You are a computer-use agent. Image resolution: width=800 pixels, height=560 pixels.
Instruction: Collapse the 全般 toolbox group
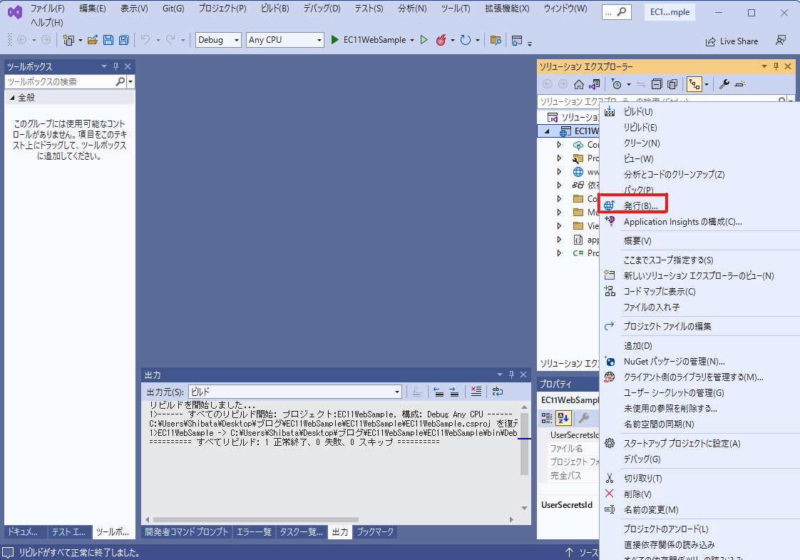click(x=12, y=98)
